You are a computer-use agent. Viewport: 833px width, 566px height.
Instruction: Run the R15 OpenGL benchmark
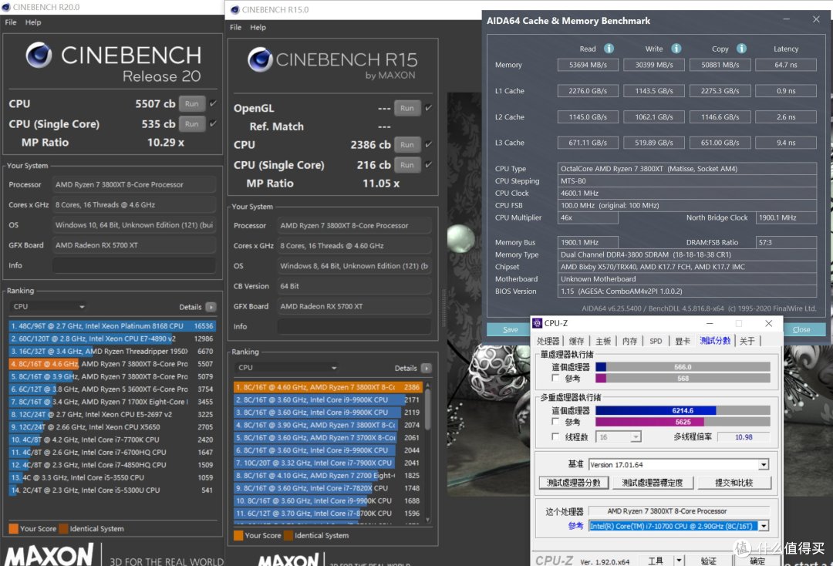[407, 108]
